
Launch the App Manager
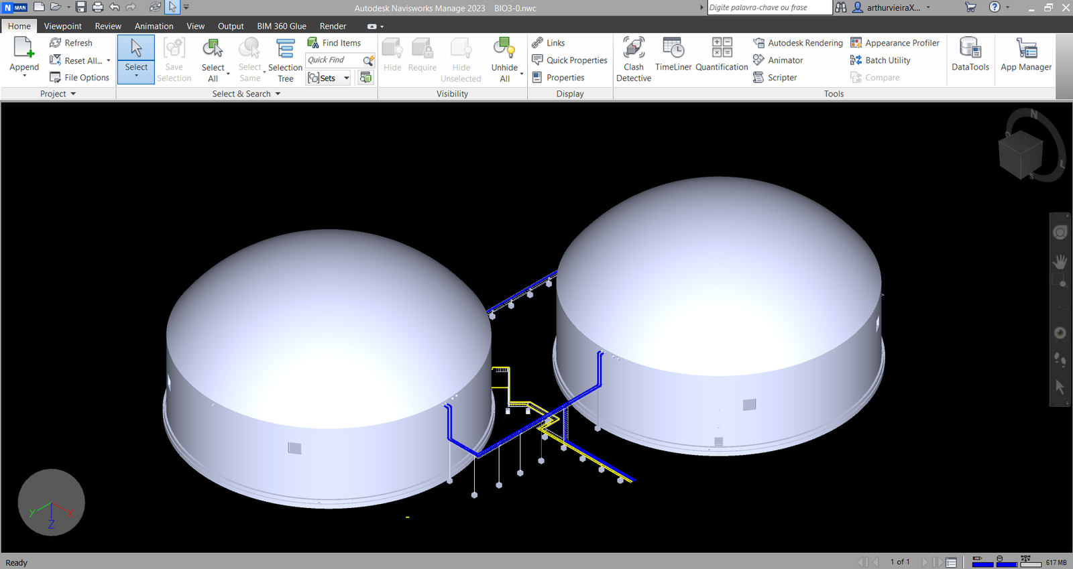[x=1026, y=54]
